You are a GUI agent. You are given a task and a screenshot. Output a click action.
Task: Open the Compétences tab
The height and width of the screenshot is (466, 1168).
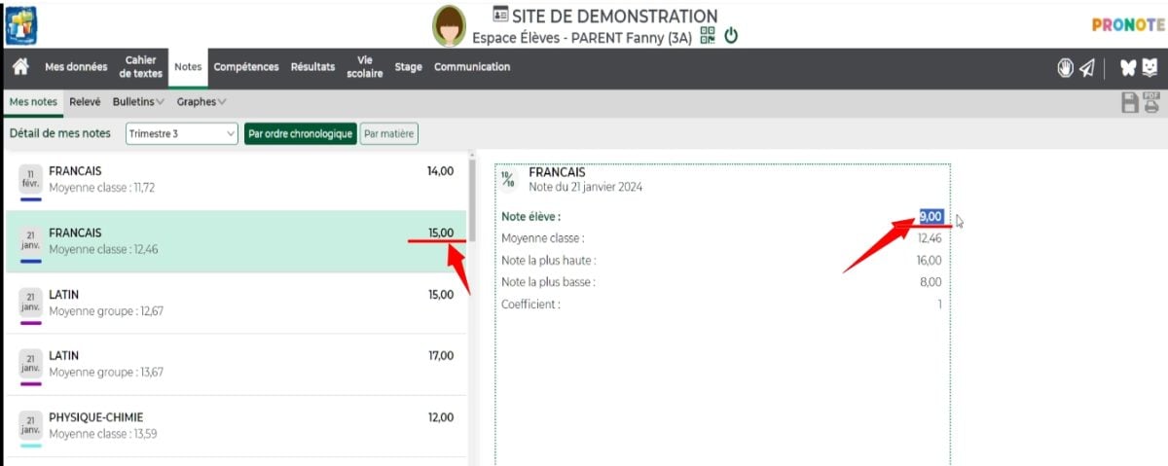click(246, 67)
